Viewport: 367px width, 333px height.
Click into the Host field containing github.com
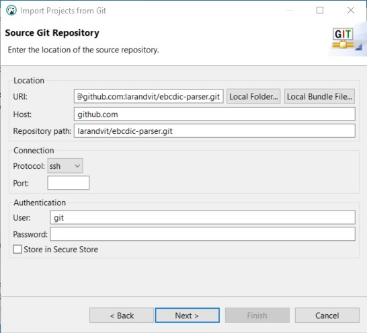214,114
